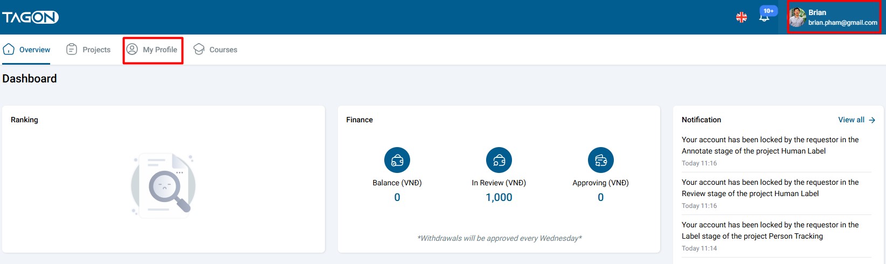
Task: Open the Projects tab
Action: click(x=88, y=50)
